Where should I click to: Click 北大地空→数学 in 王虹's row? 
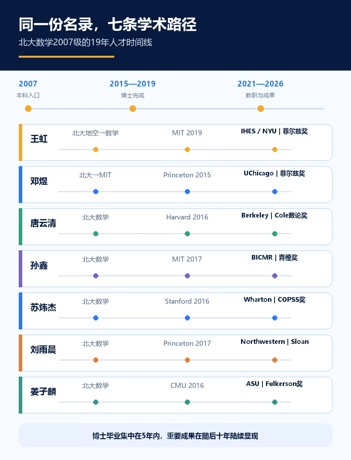pos(96,133)
